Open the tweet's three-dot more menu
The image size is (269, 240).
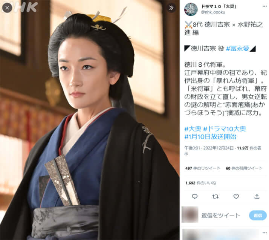(x=264, y=6)
